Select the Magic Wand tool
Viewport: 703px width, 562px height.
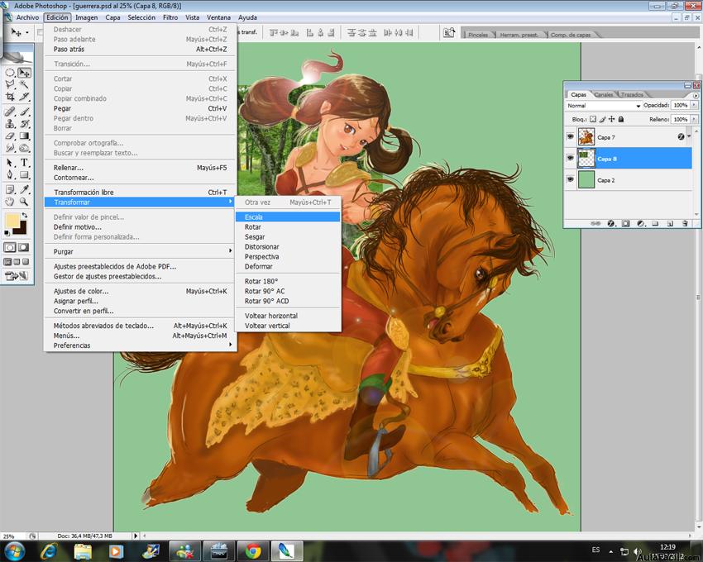(x=24, y=84)
